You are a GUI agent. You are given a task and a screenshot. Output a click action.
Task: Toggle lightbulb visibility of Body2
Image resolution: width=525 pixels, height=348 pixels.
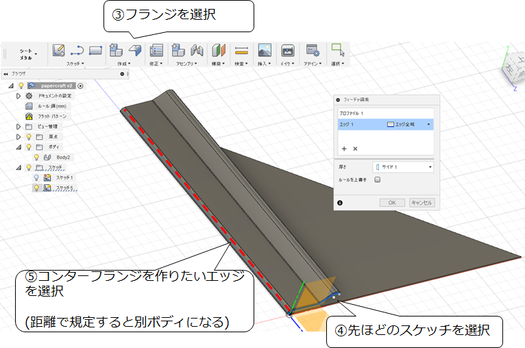(x=36, y=158)
